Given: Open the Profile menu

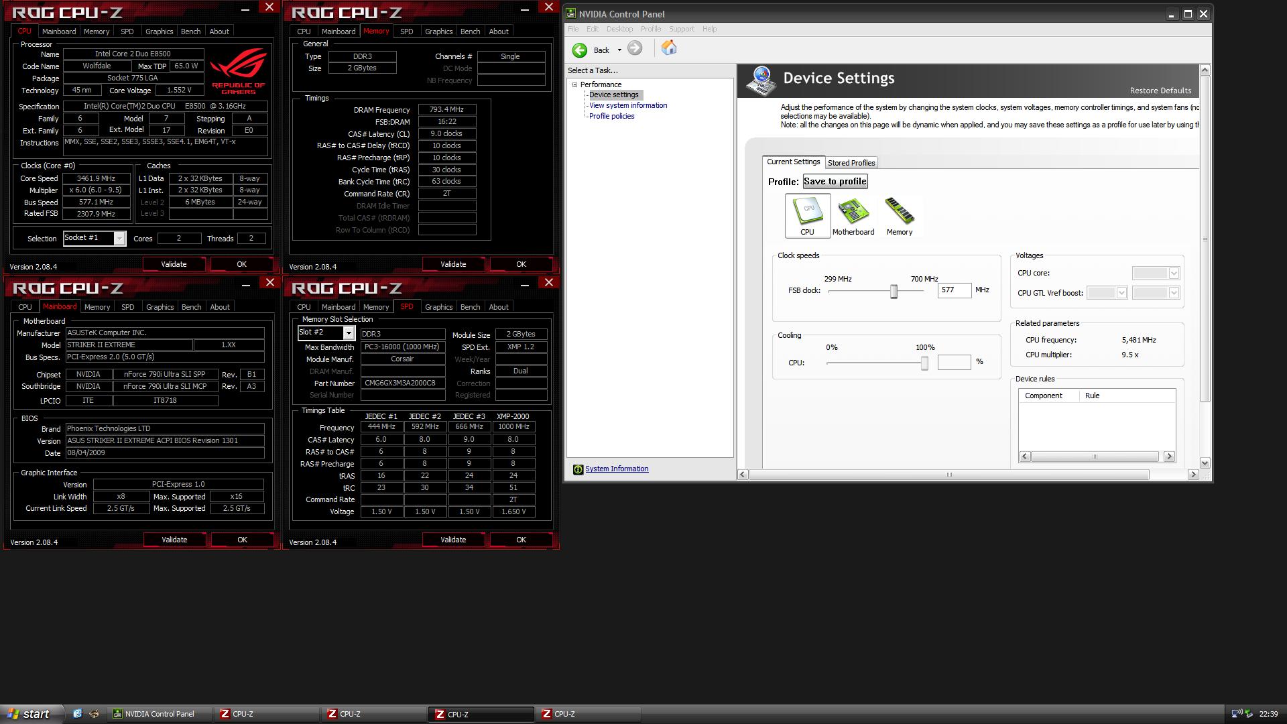Looking at the screenshot, I should click(x=651, y=29).
